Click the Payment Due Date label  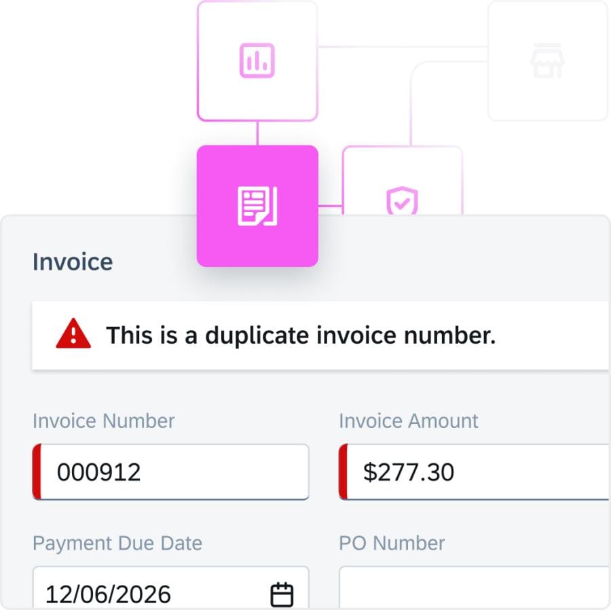(117, 543)
